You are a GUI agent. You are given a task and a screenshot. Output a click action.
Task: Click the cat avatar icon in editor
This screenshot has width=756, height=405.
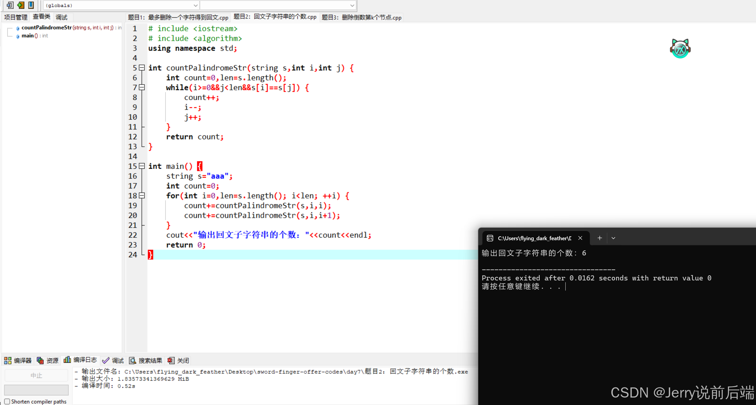point(680,49)
